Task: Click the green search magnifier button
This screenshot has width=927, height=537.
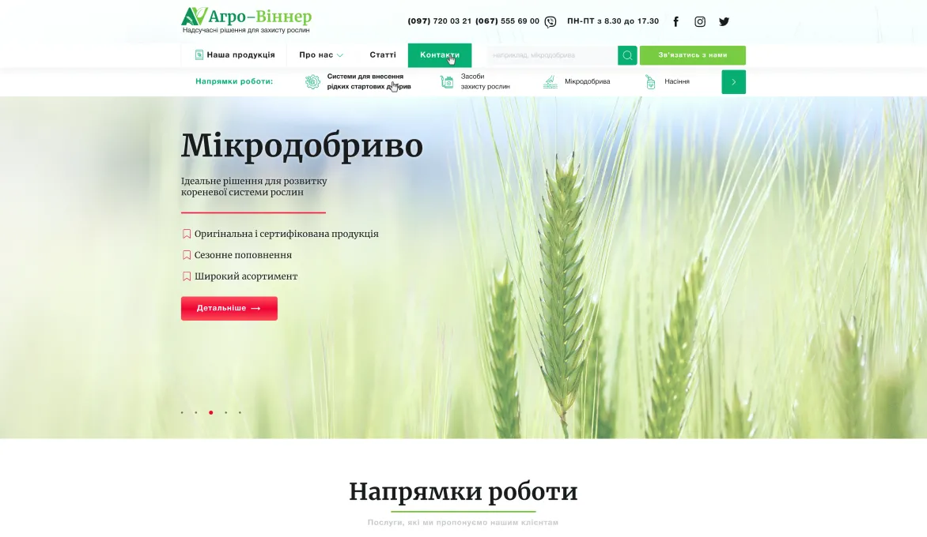Action: click(x=627, y=55)
